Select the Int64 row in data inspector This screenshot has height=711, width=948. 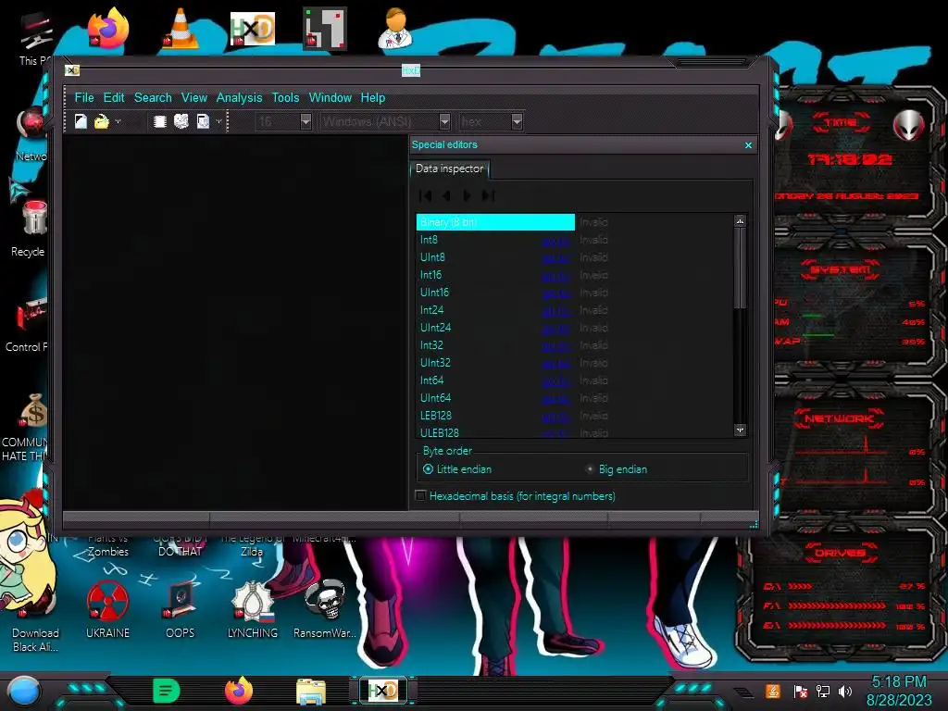tap(574, 380)
